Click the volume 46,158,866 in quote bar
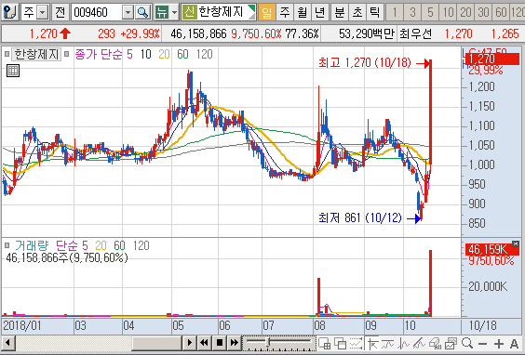Screen dimensions: 525x355 (x=198, y=33)
